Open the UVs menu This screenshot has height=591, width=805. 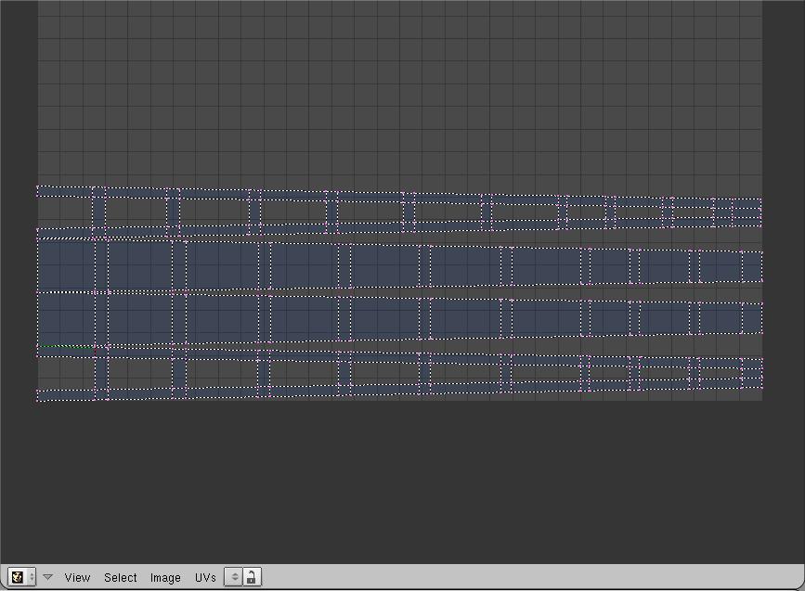click(205, 577)
